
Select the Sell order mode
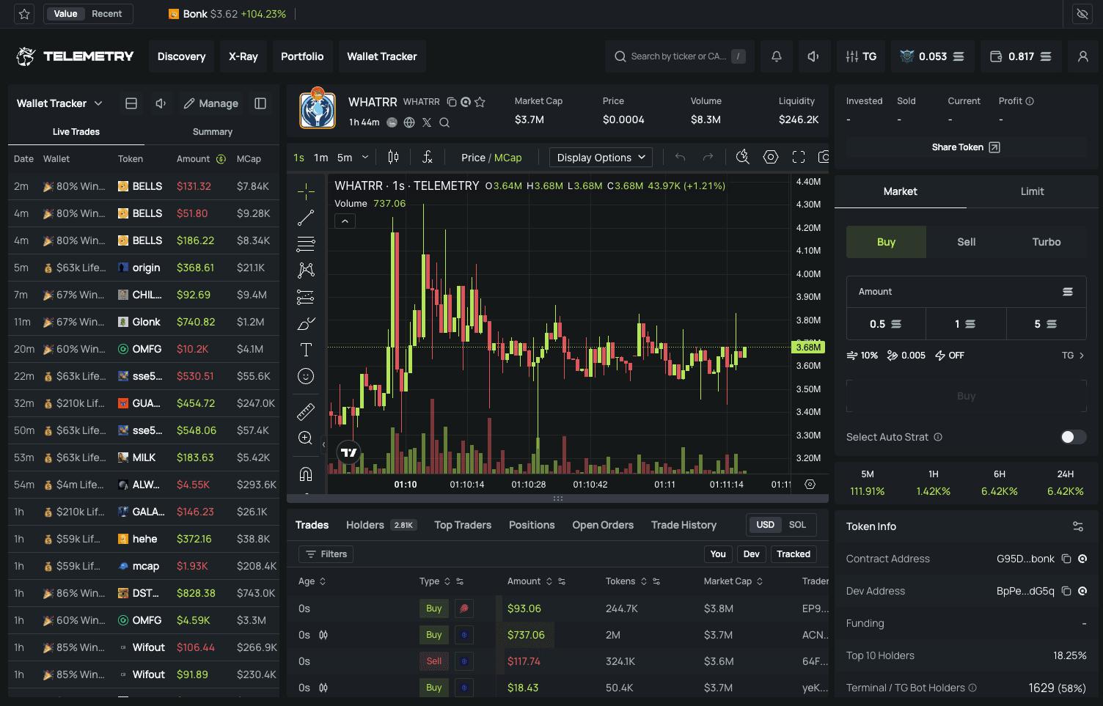(x=967, y=242)
